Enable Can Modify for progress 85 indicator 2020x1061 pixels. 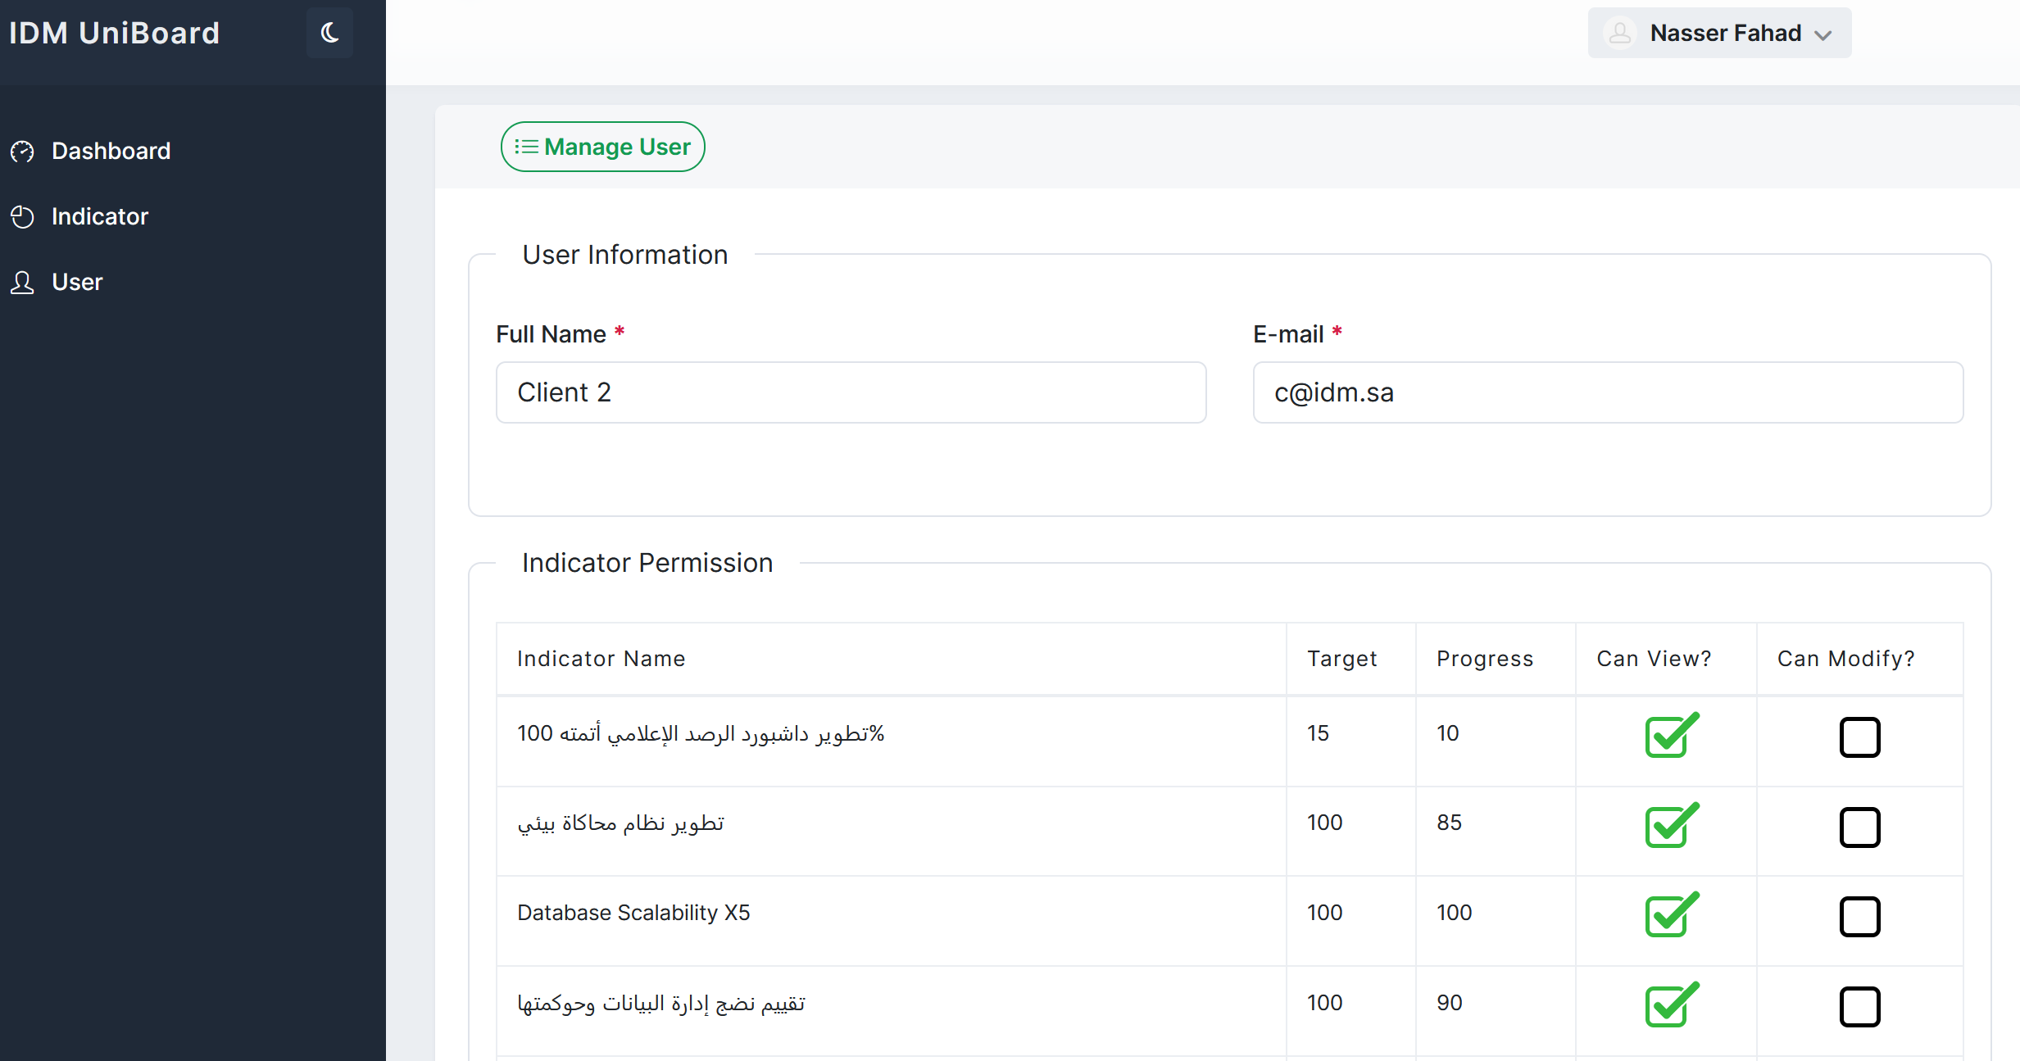click(1859, 827)
